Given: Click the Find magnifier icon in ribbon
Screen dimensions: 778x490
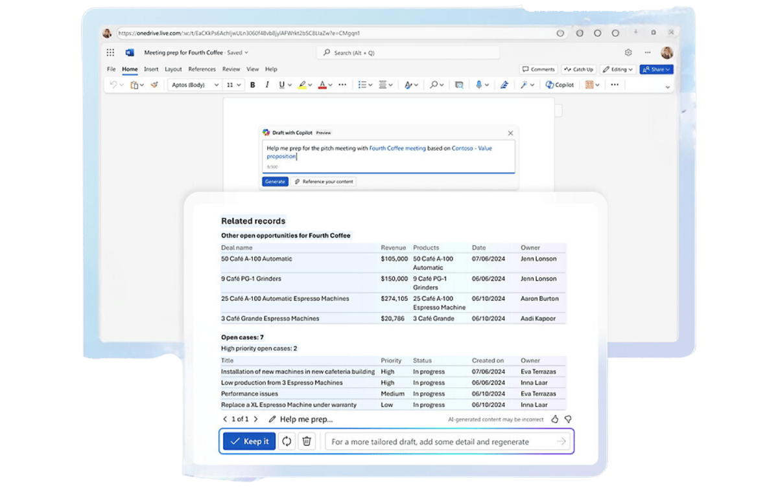Looking at the screenshot, I should coord(434,85).
